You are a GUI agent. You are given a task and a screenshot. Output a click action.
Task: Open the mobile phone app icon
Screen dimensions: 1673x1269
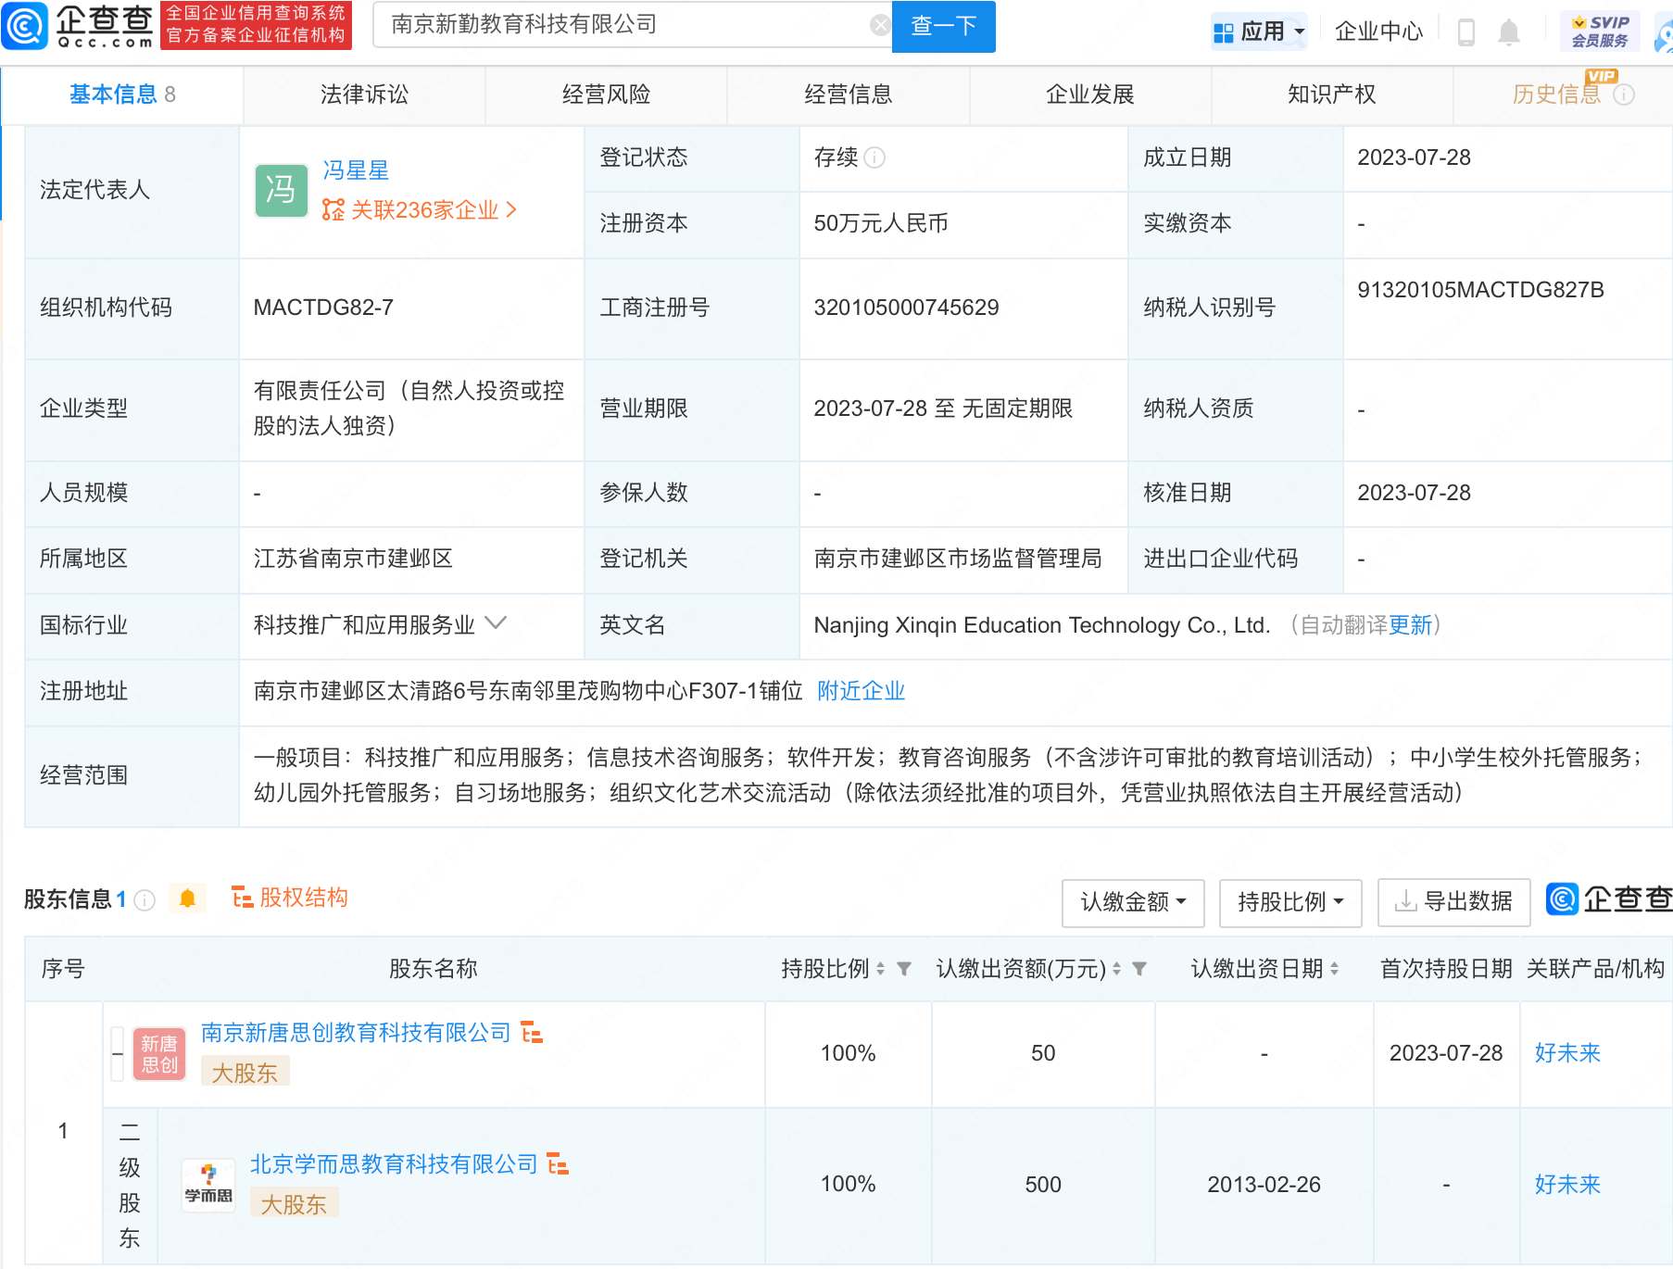point(1465,31)
